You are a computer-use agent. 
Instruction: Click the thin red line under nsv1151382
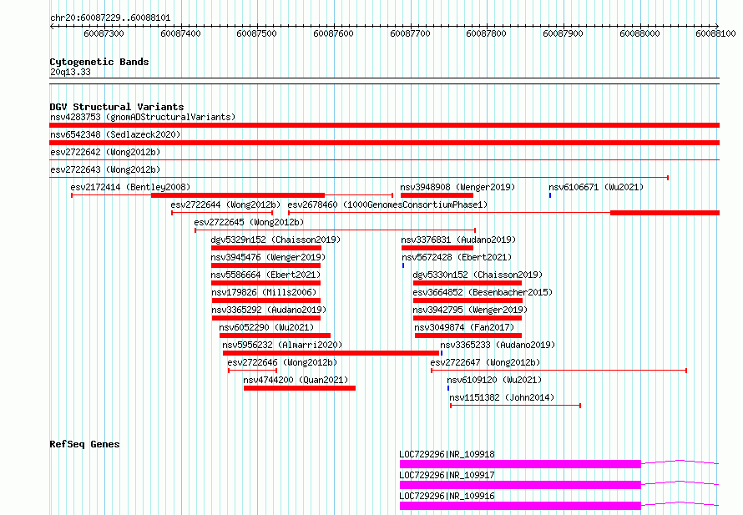[516, 406]
